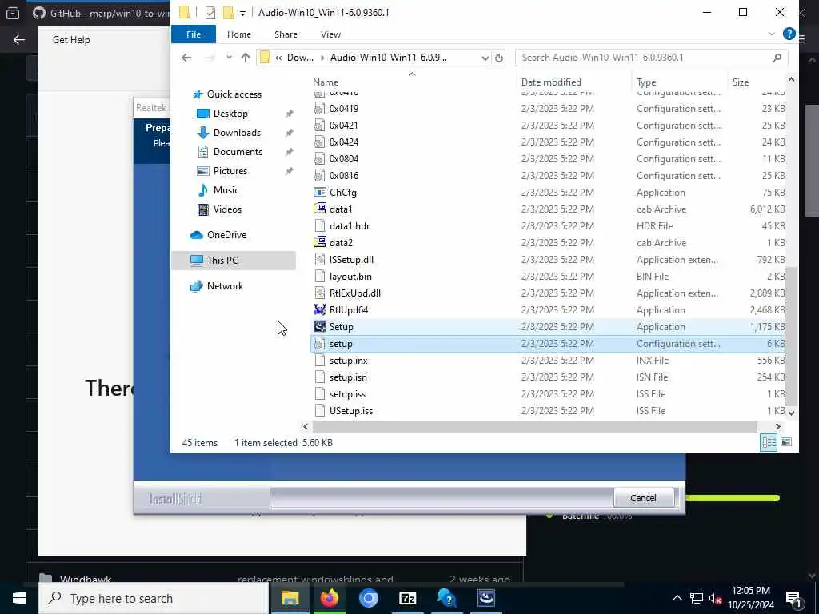Click the search magnifier icon
The image size is (819, 614).
[x=777, y=58]
